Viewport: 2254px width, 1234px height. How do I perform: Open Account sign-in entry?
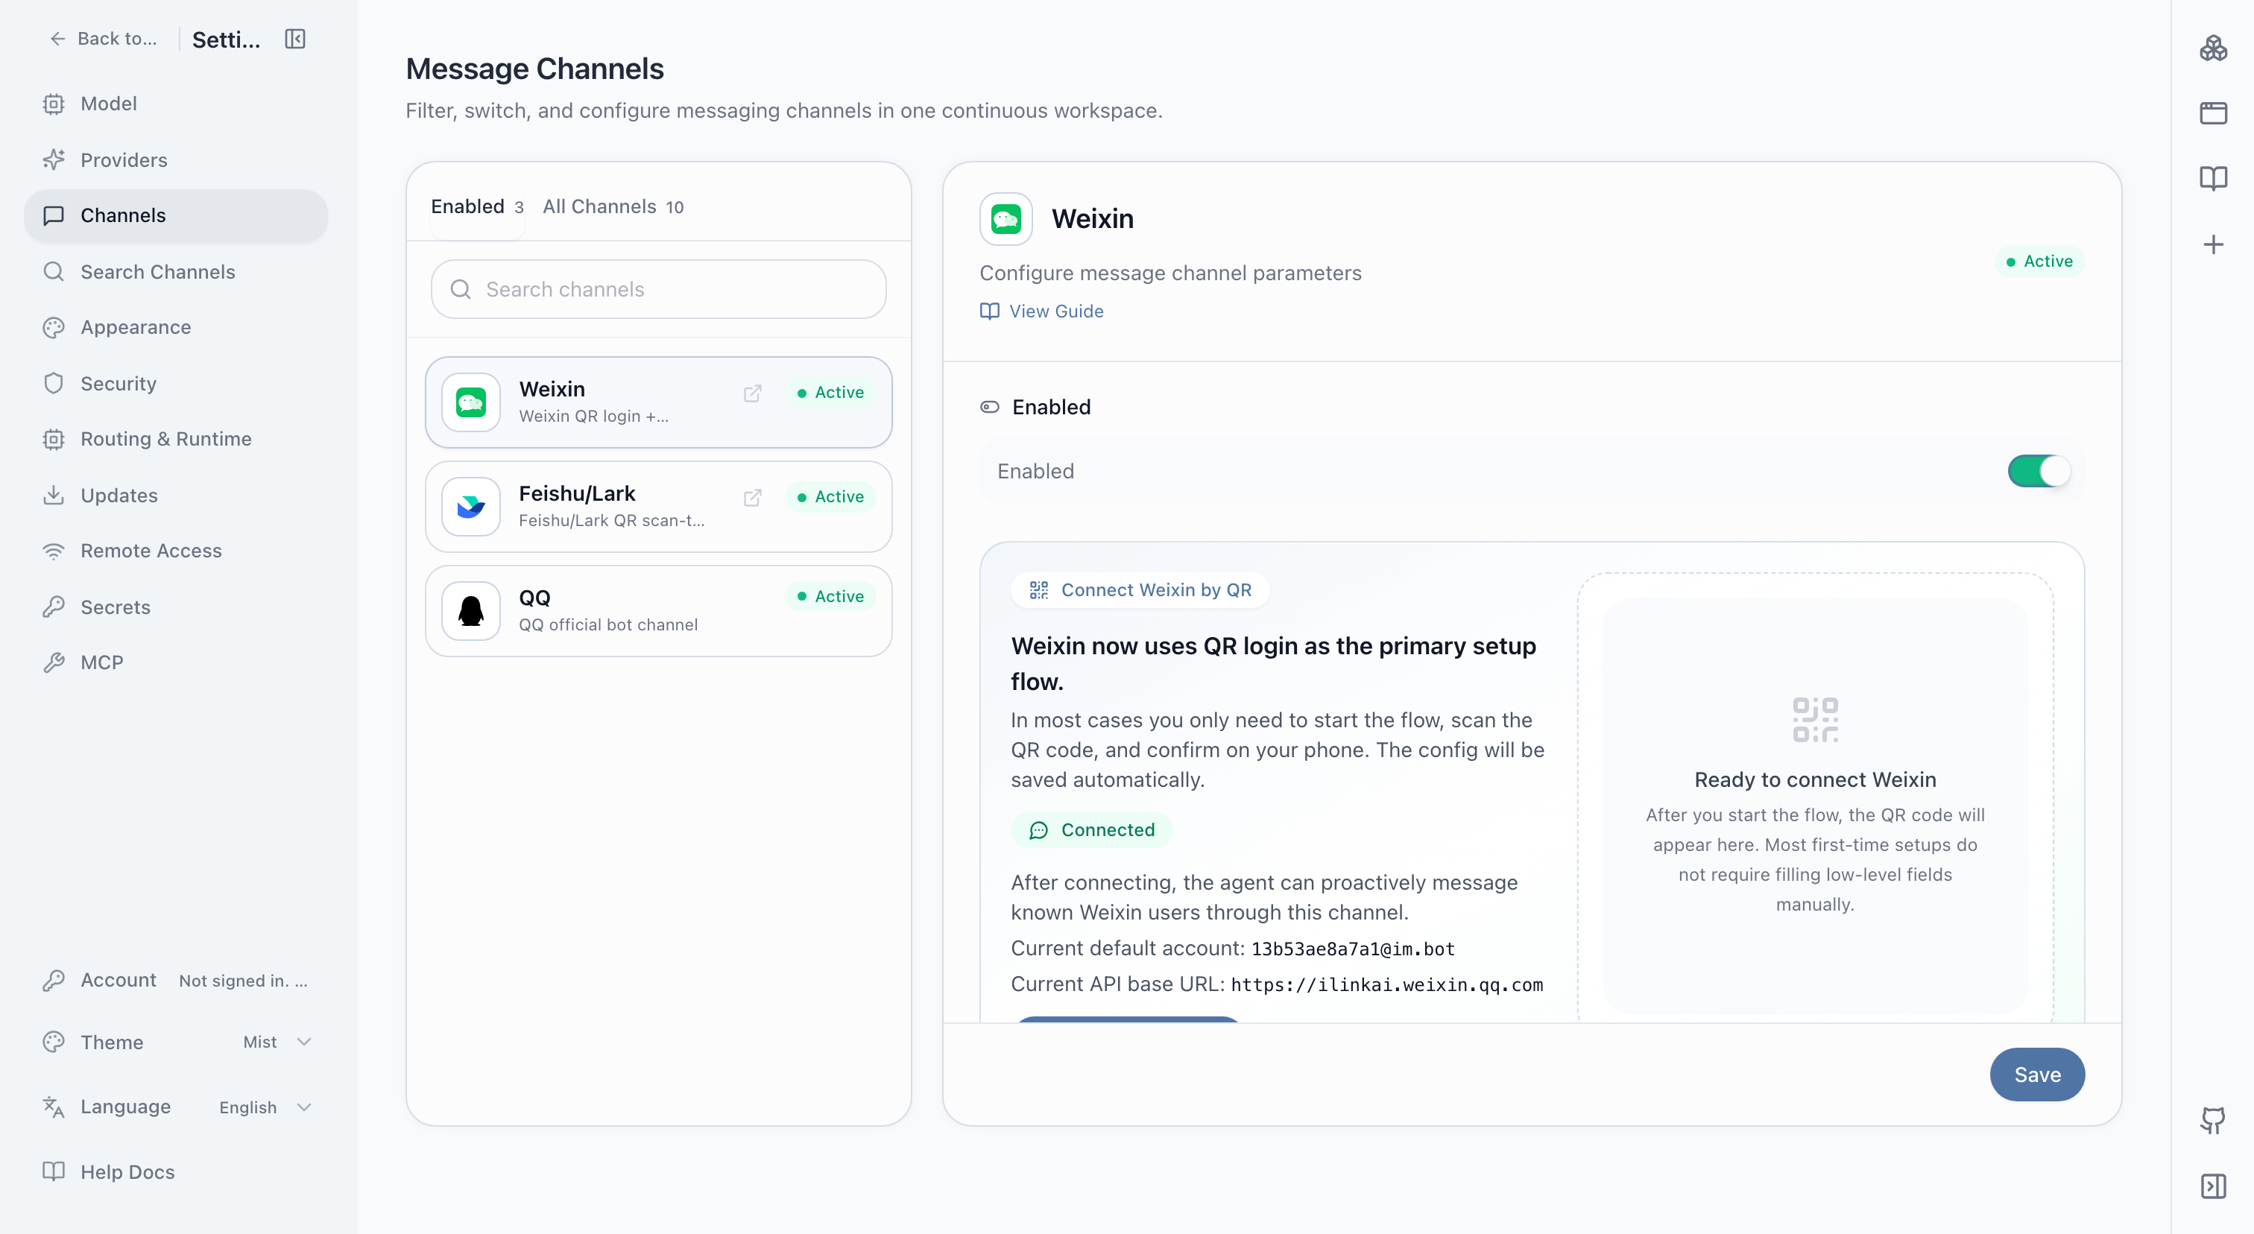point(176,981)
